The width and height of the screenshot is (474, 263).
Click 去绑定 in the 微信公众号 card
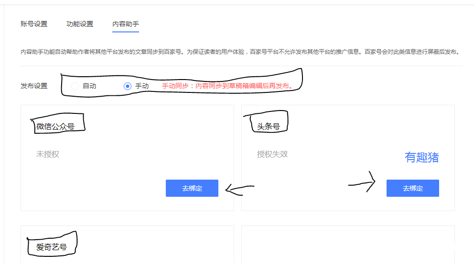click(192, 188)
